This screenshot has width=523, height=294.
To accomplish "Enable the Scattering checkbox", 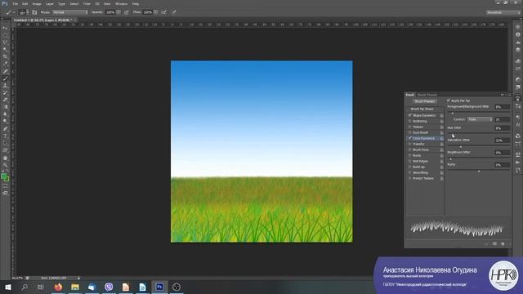I will (409, 121).
